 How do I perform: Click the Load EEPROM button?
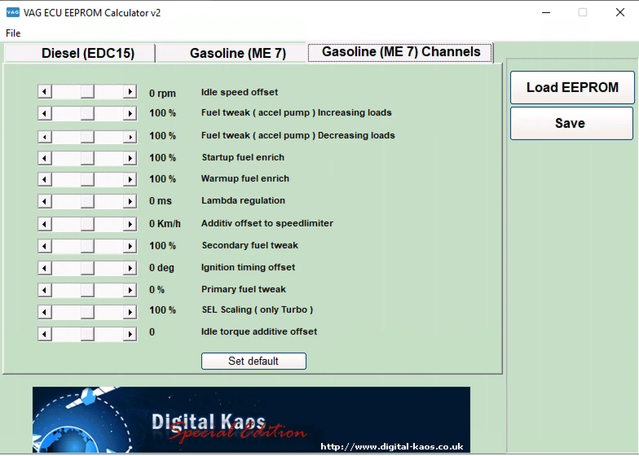[572, 88]
